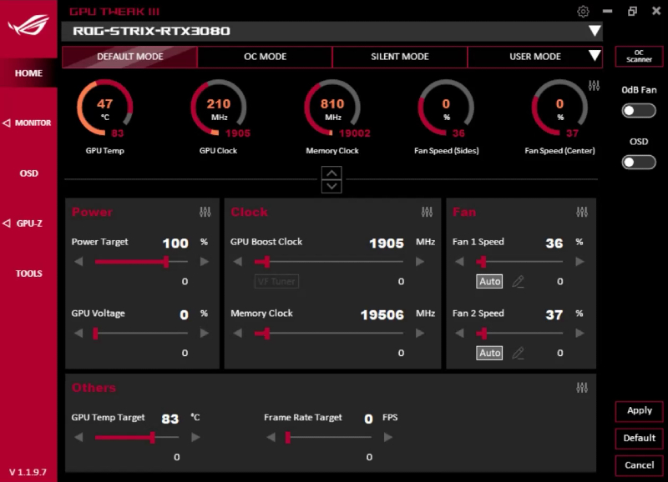
Task: Enable the 0dB Fan switch
Action: coord(638,109)
